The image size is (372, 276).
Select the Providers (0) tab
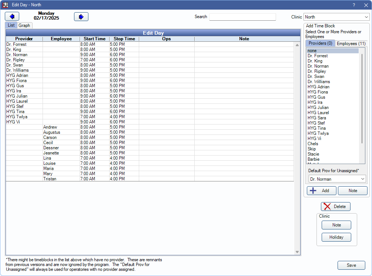tap(320, 44)
